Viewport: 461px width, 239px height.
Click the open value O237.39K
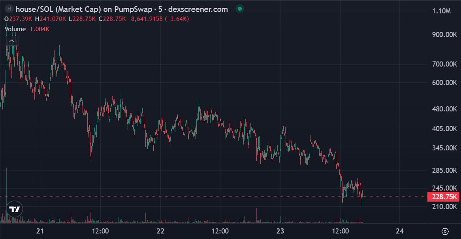[18, 19]
